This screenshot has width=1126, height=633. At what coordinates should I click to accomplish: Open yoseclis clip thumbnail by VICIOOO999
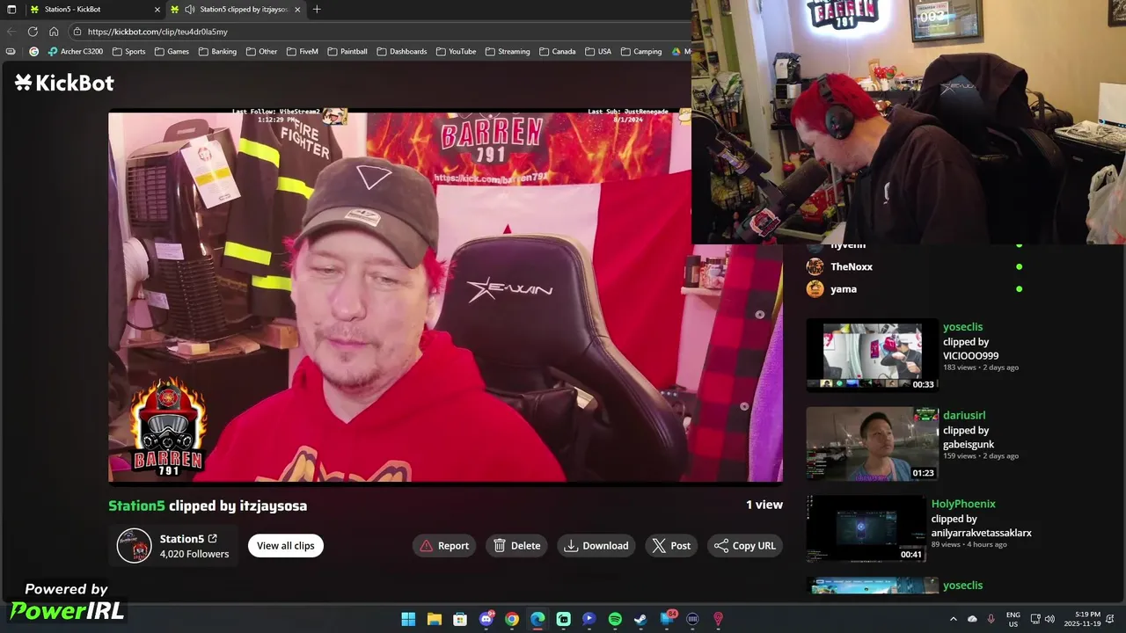(873, 355)
